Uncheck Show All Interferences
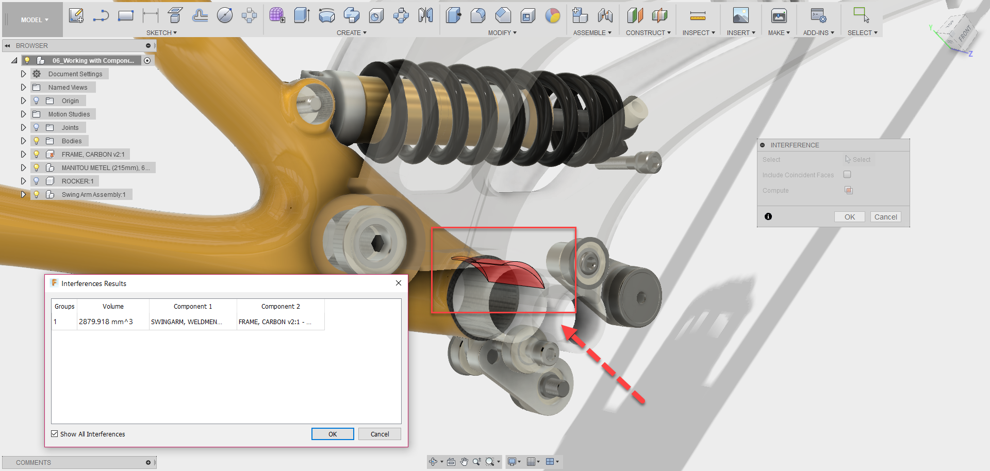Image resolution: width=990 pixels, height=471 pixels. click(x=54, y=434)
